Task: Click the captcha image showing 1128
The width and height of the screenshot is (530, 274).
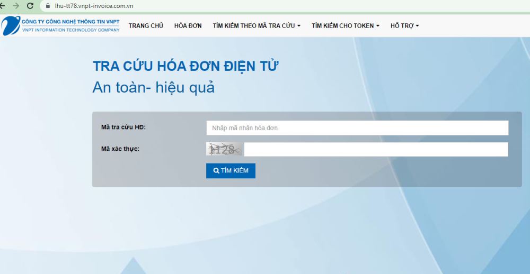Action: pos(224,150)
